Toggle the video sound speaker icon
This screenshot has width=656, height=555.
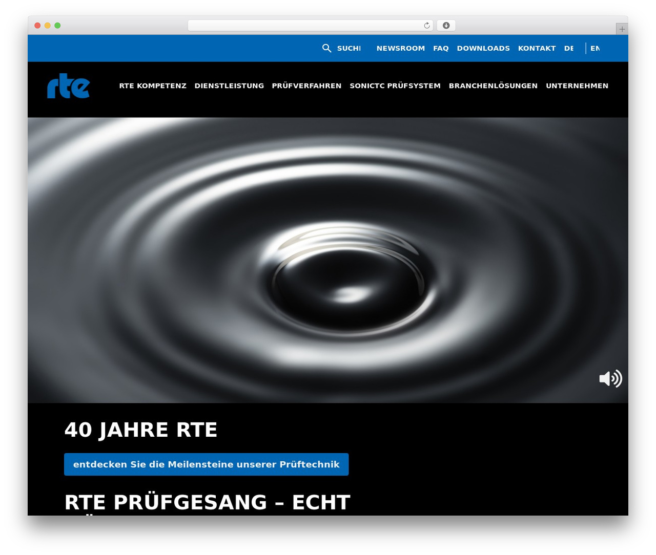pyautogui.click(x=610, y=378)
